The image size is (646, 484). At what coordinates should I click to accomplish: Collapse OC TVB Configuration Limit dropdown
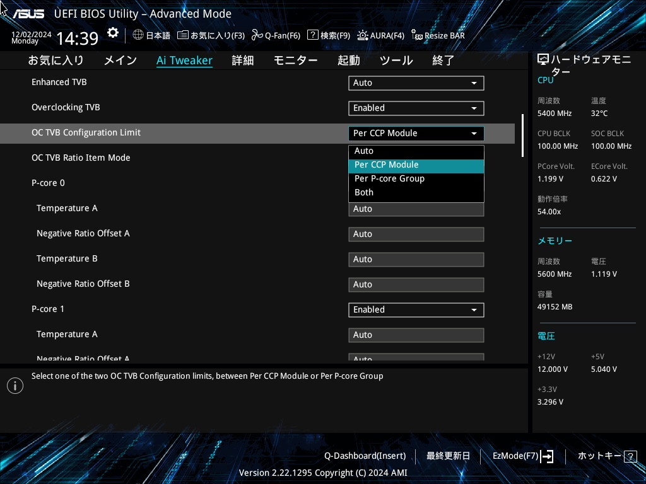click(416, 134)
